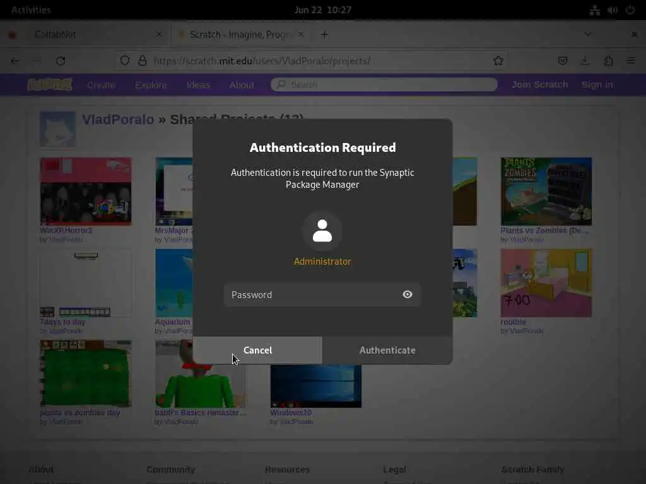The width and height of the screenshot is (646, 484).
Task: Click the Authenticate button
Action: (x=387, y=350)
